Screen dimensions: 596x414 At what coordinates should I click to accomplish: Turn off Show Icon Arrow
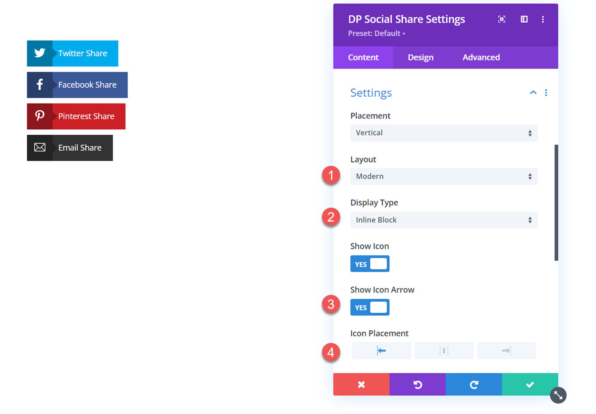[370, 307]
